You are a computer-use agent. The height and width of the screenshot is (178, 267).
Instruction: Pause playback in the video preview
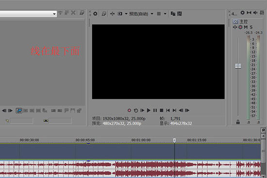click(155, 110)
